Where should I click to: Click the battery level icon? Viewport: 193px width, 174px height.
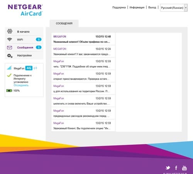(9, 90)
